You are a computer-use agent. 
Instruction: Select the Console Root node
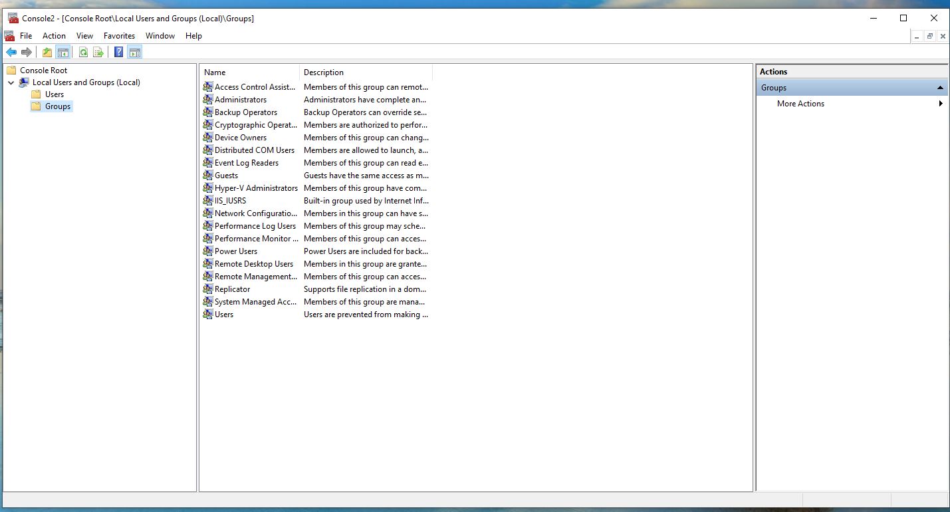43,70
